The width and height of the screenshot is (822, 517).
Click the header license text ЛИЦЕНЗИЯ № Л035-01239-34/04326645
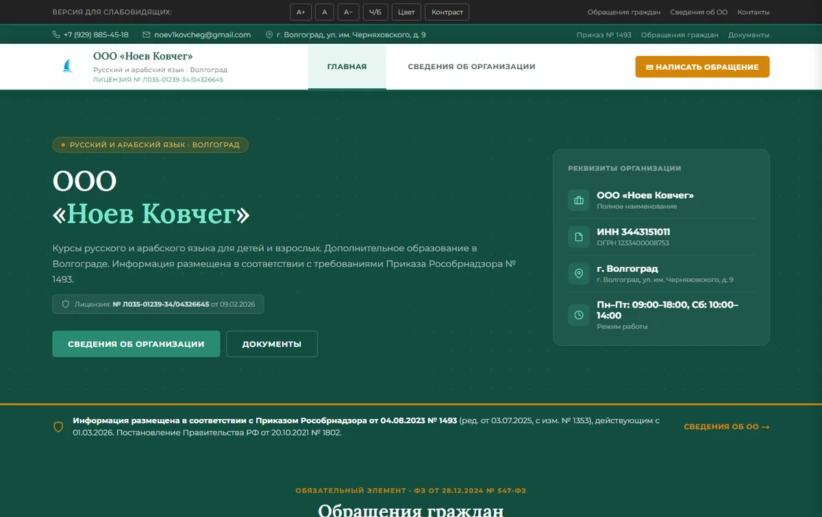[158, 79]
